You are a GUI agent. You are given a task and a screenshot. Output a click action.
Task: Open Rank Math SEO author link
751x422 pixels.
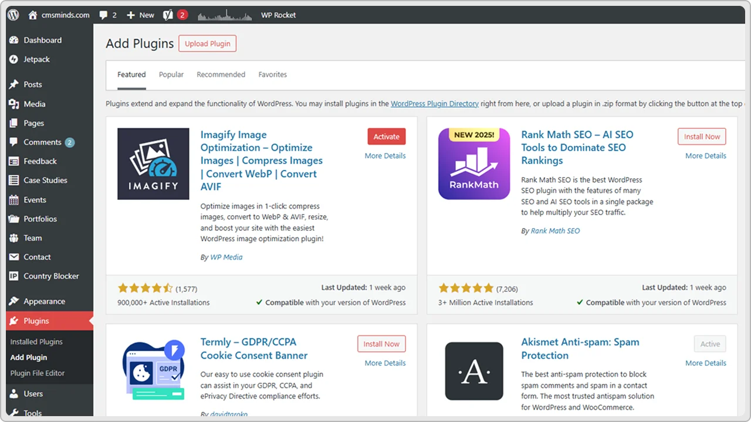pos(555,231)
